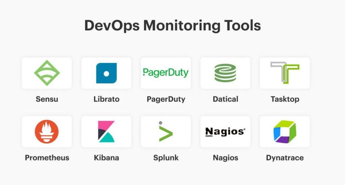The image size is (345, 185).
Task: Click the Tasktop double-T logo
Action: click(x=285, y=73)
